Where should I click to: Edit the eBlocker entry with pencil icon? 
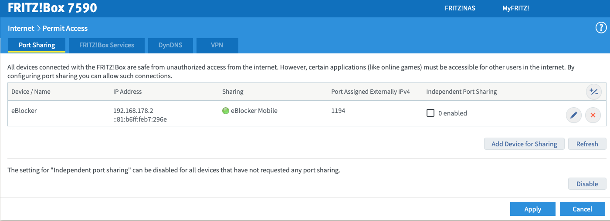573,115
